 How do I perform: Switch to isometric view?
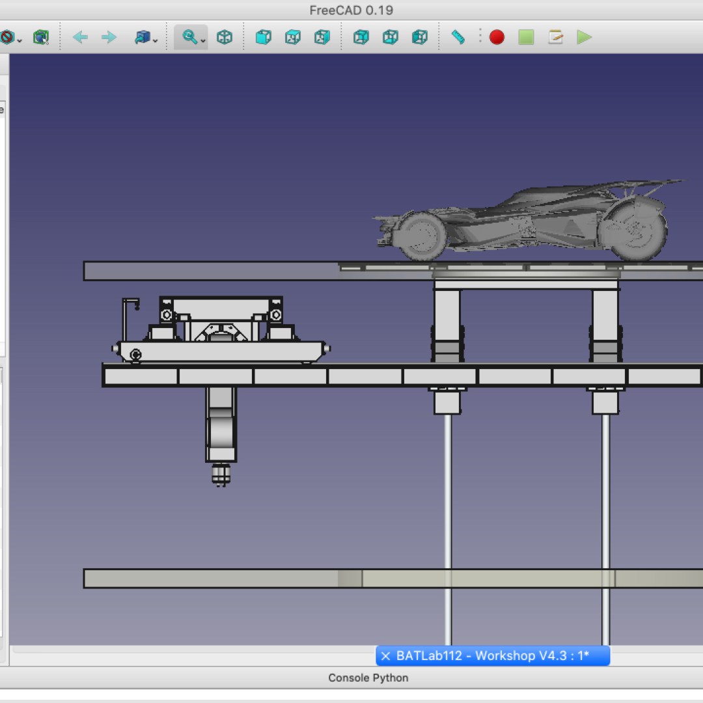pyautogui.click(x=225, y=37)
